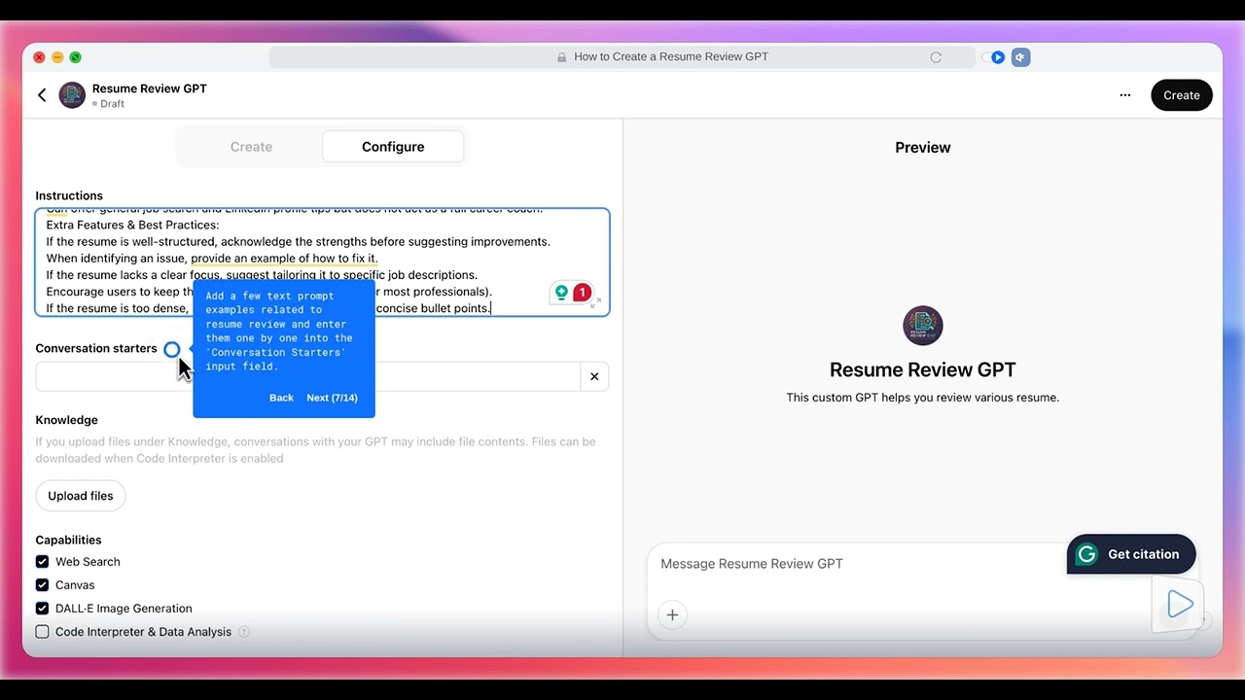
Task: Click the Upload files button
Action: tap(81, 496)
